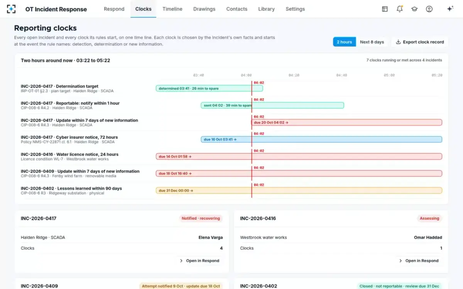
Task: Open INC-2026-0416 in Respond
Action: coord(419,261)
